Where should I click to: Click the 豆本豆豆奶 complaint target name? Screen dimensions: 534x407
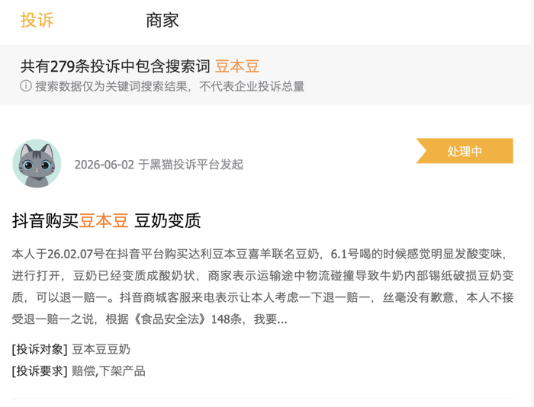(101, 349)
